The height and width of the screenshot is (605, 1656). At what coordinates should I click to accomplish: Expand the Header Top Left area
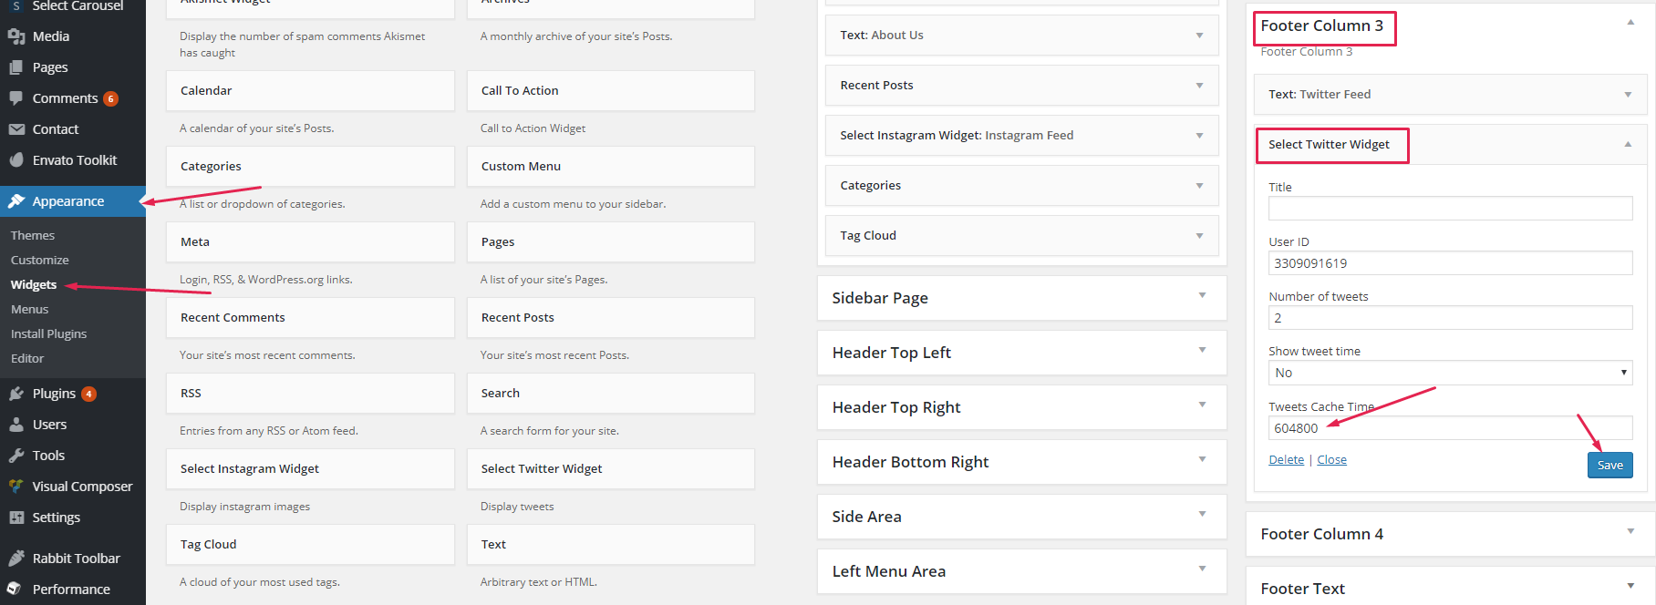pyautogui.click(x=1202, y=350)
